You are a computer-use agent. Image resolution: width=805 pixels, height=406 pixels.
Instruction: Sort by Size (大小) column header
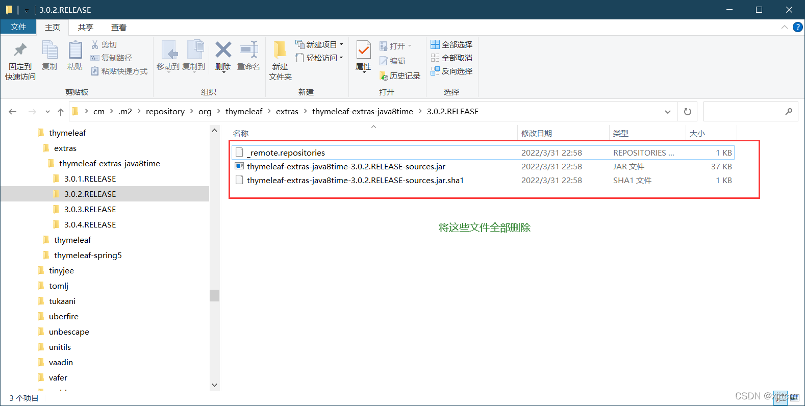(711, 133)
